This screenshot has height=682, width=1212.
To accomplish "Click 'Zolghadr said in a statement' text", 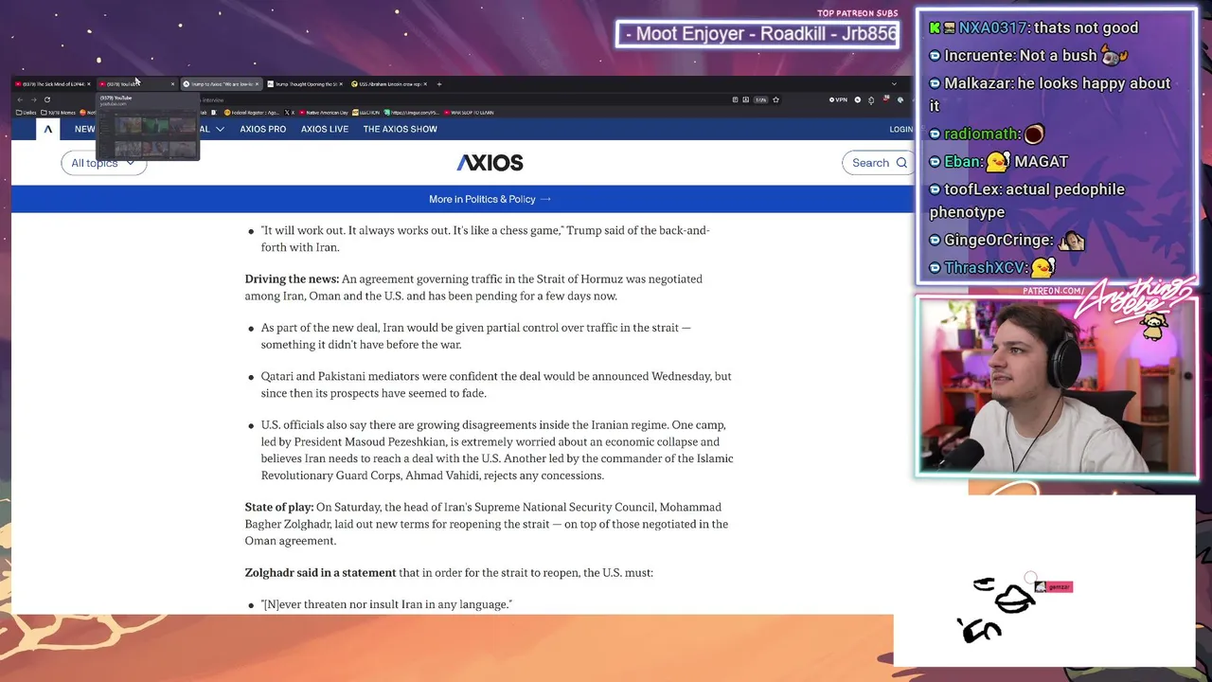I will [320, 572].
